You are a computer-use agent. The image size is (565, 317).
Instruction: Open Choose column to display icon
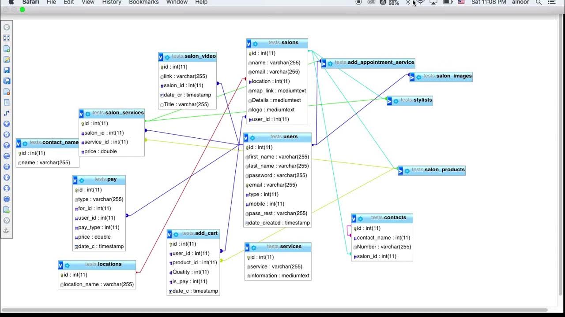(x=7, y=124)
